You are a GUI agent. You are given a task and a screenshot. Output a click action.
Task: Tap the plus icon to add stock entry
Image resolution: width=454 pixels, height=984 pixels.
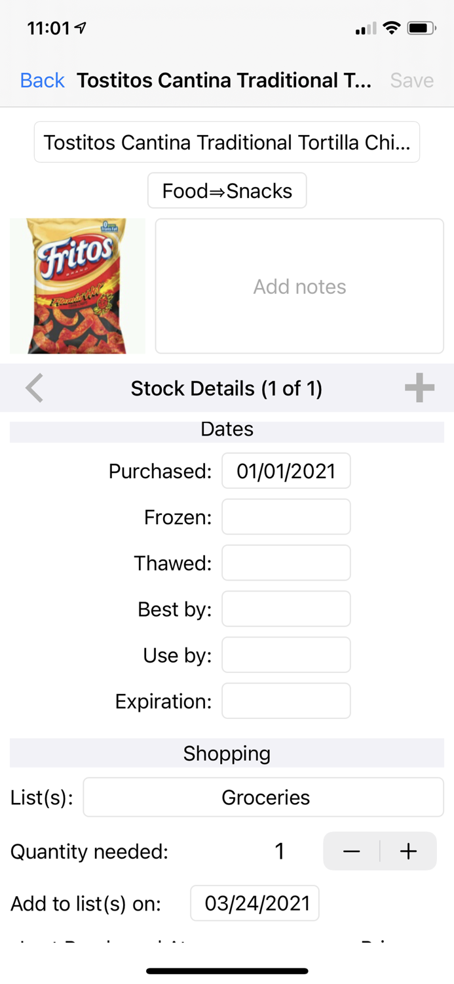(x=419, y=388)
